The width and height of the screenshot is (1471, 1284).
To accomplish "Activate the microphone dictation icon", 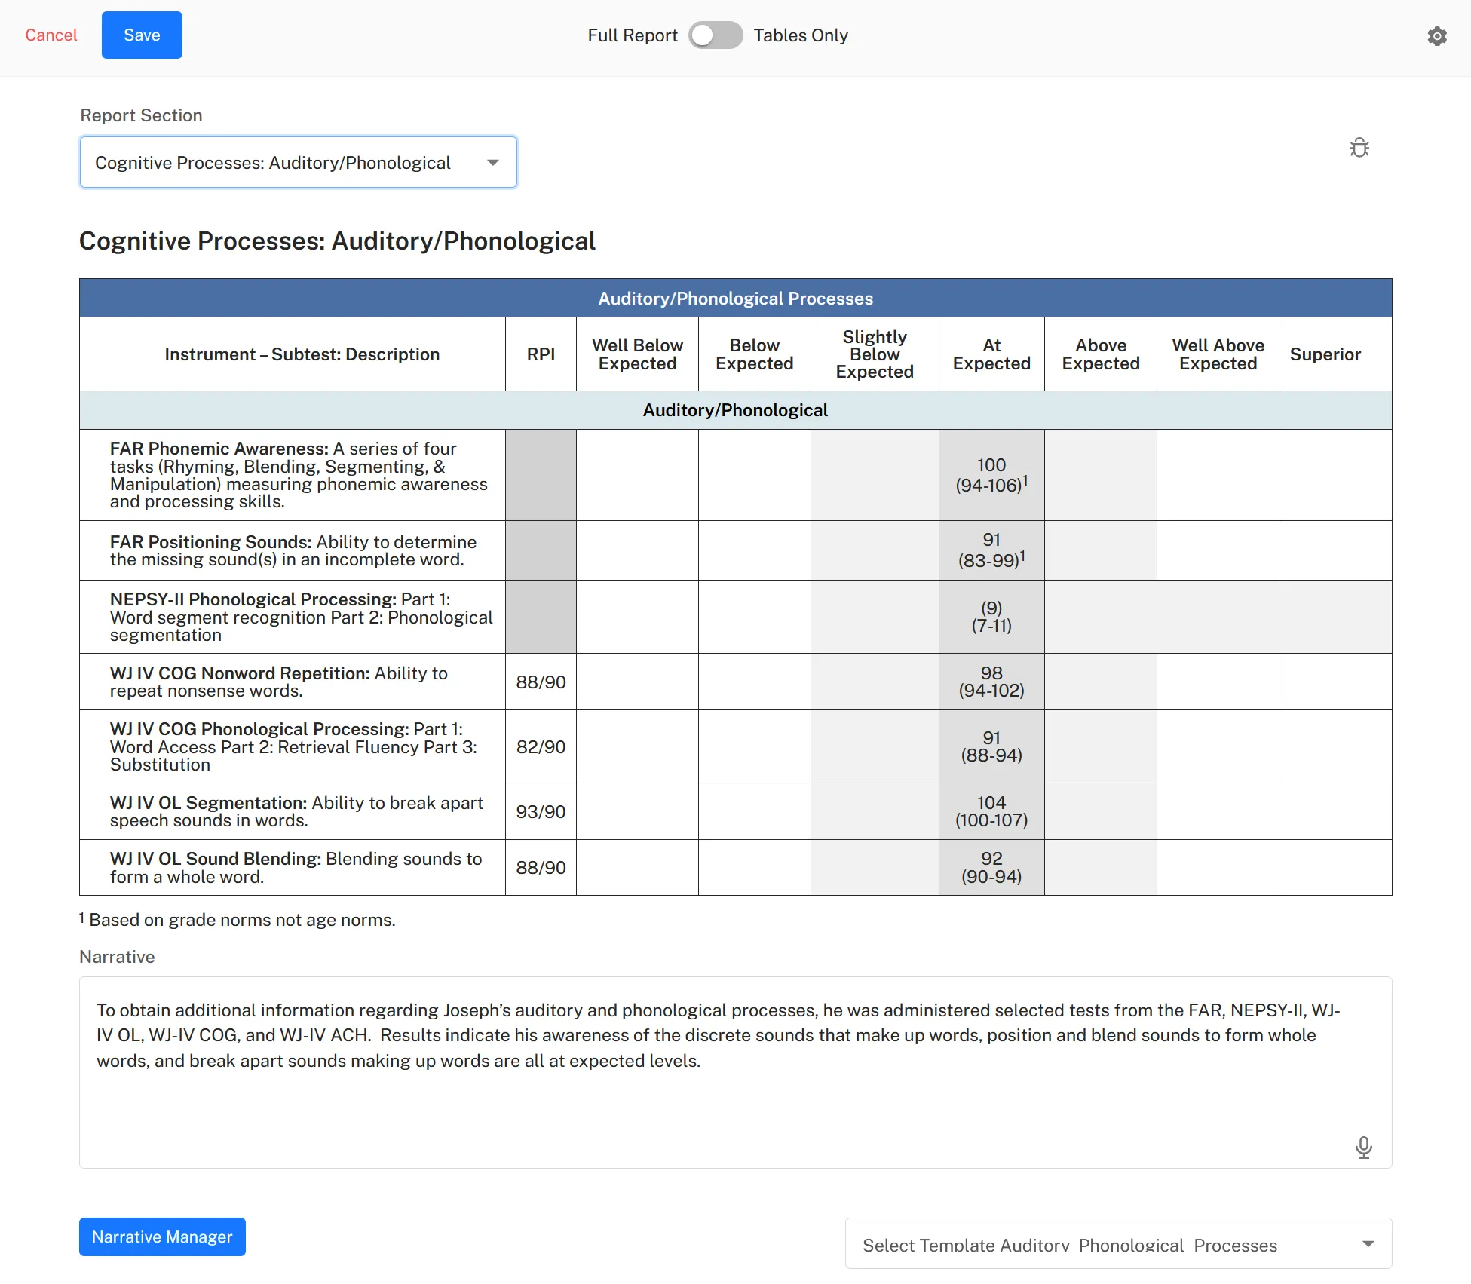I will [x=1363, y=1148].
